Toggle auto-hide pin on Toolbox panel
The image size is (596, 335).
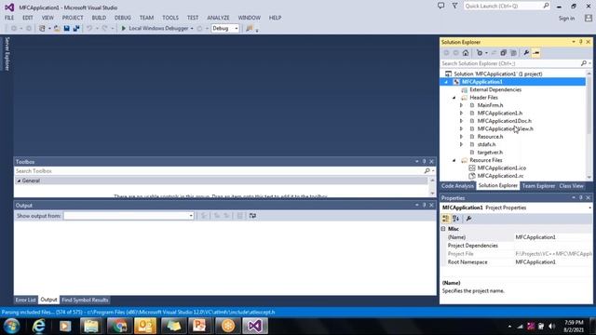(x=425, y=161)
